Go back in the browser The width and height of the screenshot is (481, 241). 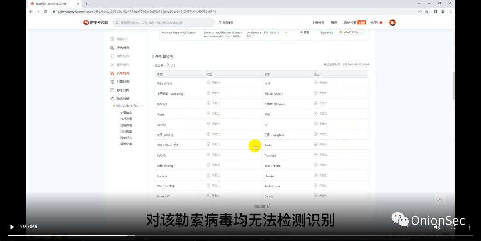click(x=31, y=12)
